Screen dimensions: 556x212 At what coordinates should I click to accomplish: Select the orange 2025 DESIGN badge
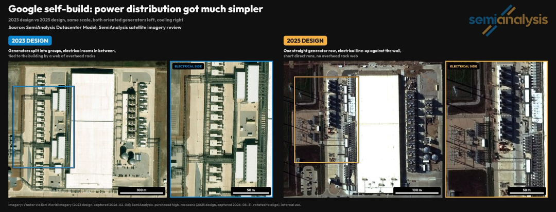(305, 41)
